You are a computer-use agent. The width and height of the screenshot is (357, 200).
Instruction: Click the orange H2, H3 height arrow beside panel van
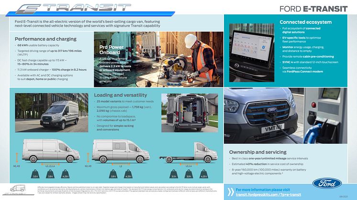click(17, 158)
